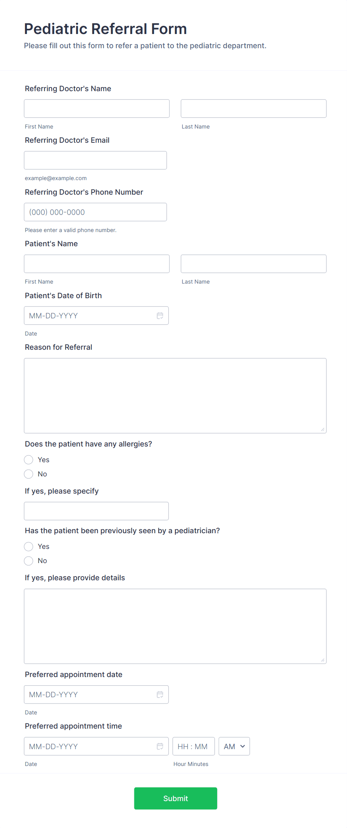Click the doctor's phone number field
The width and height of the screenshot is (347, 828).
95,212
